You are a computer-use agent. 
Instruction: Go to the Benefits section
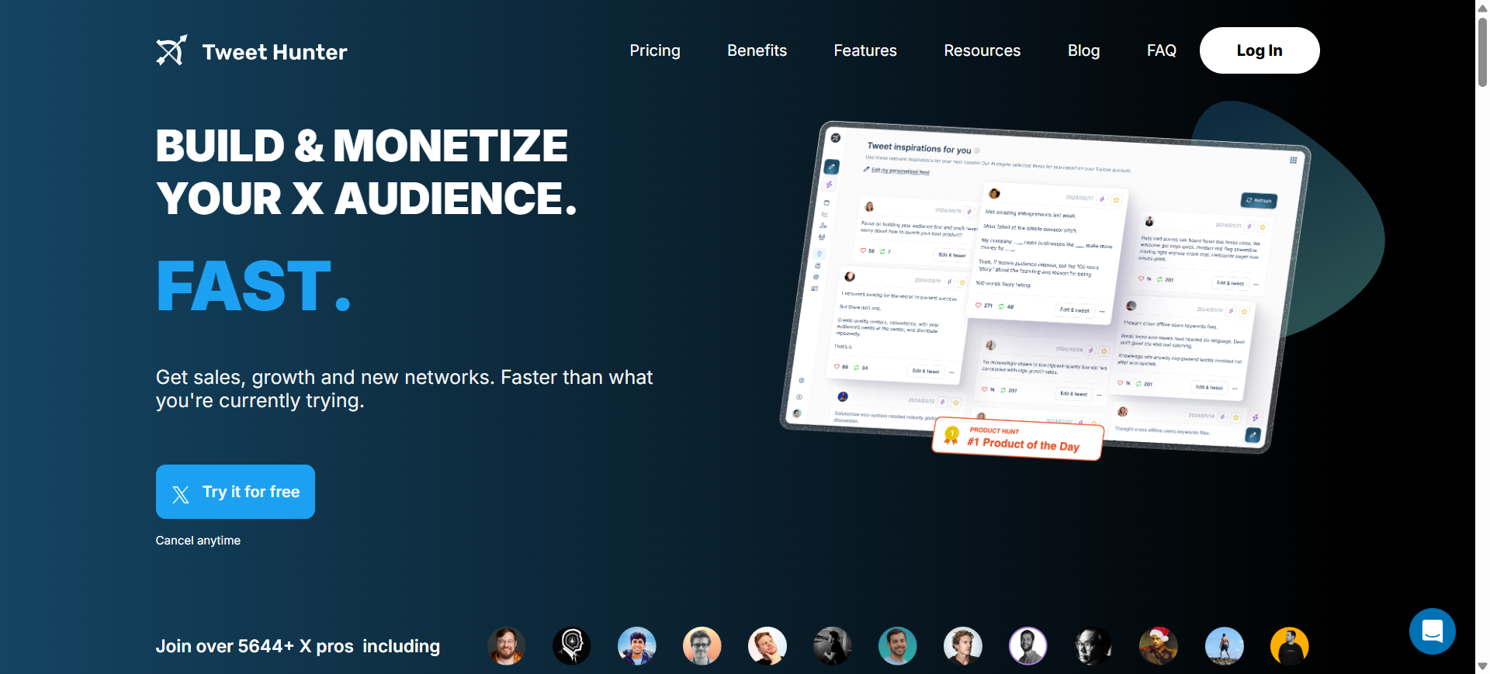(x=757, y=50)
